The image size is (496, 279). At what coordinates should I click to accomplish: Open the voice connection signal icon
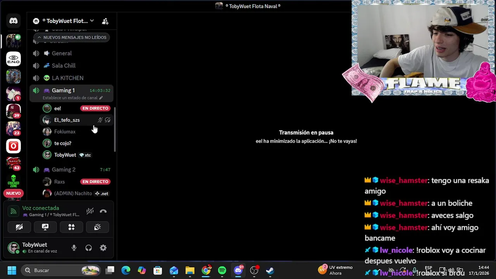pos(13,211)
